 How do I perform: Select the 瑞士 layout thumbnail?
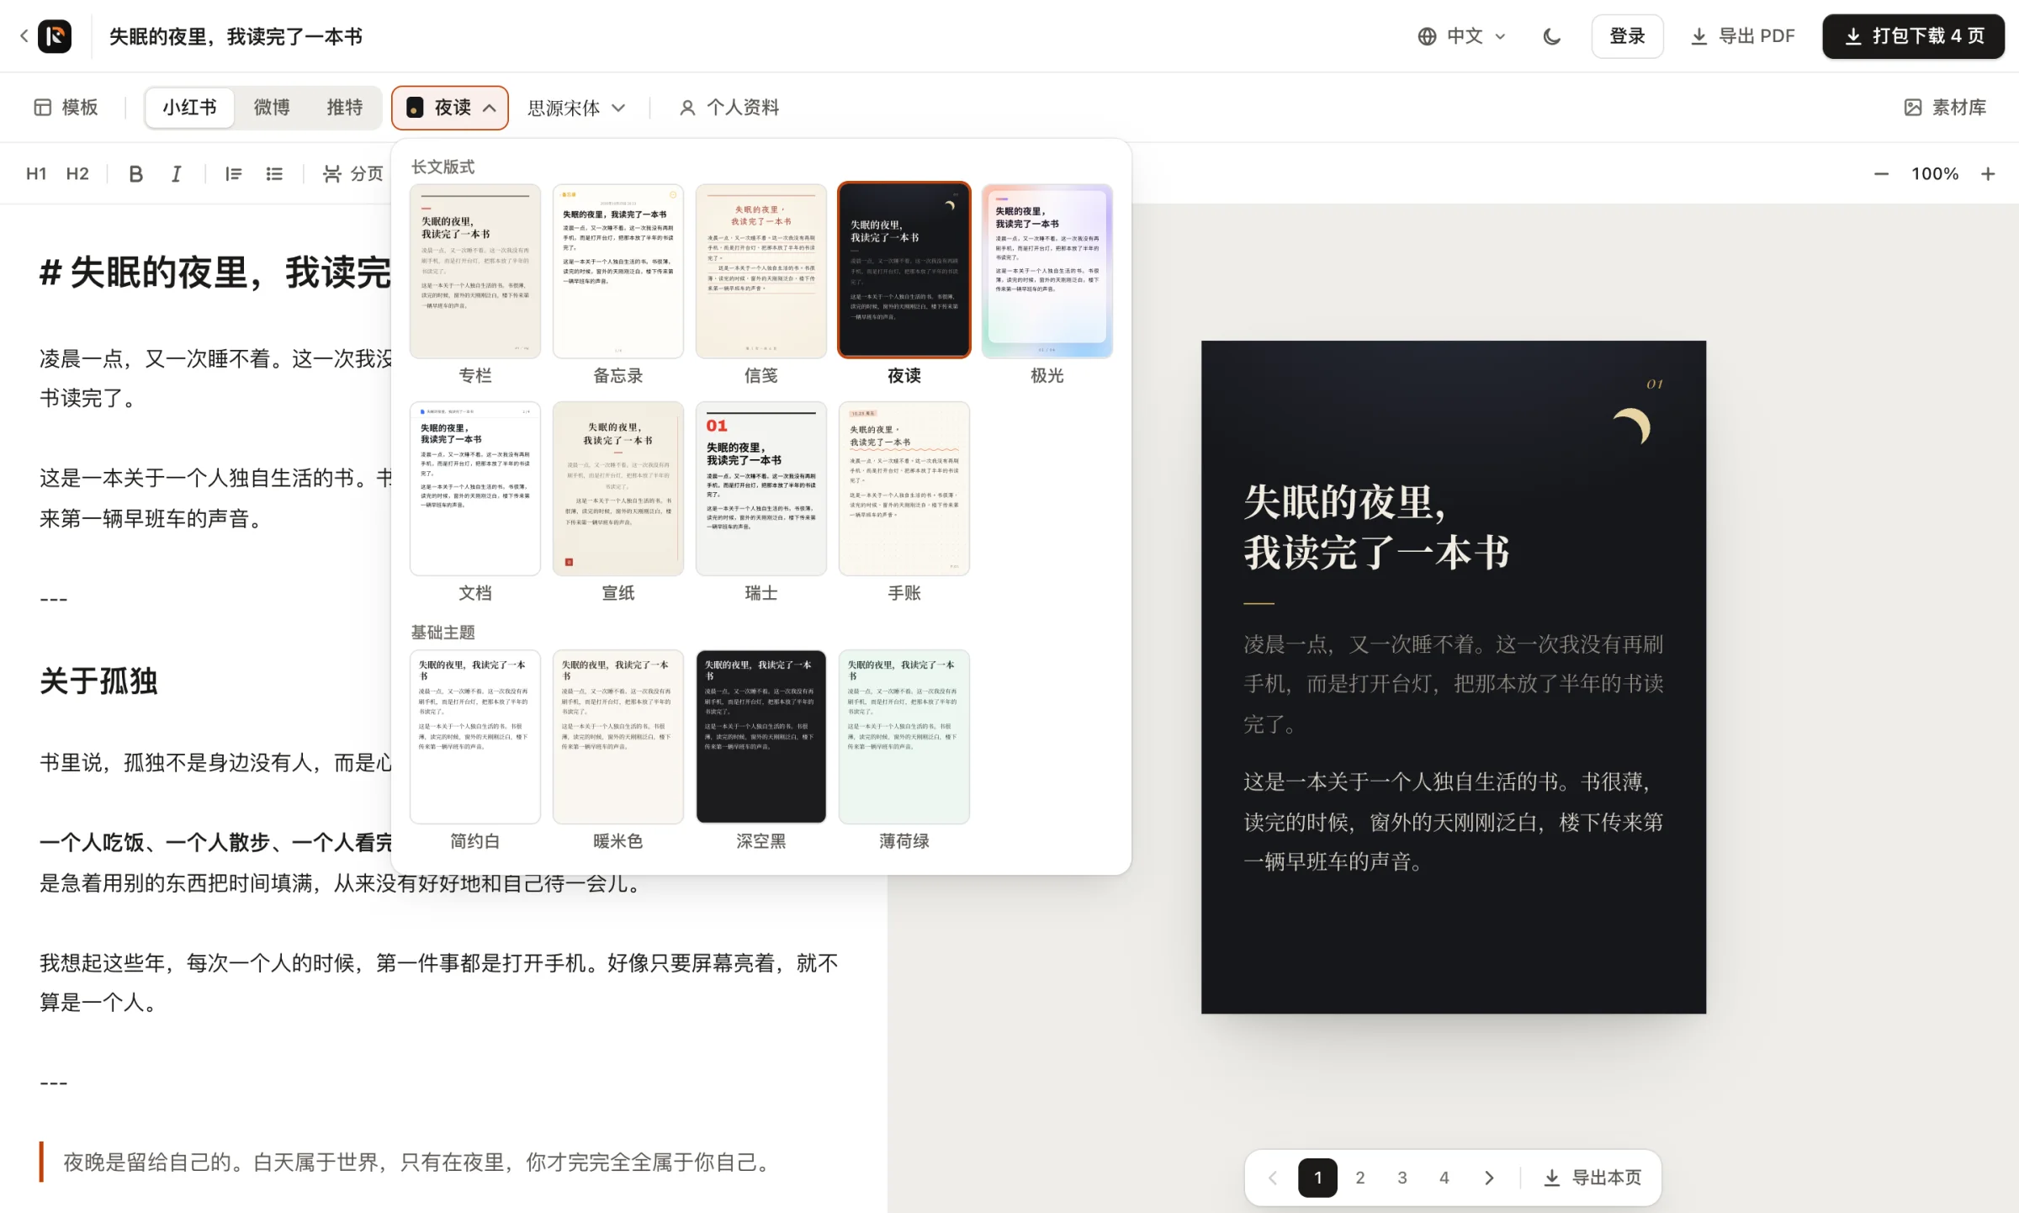760,489
